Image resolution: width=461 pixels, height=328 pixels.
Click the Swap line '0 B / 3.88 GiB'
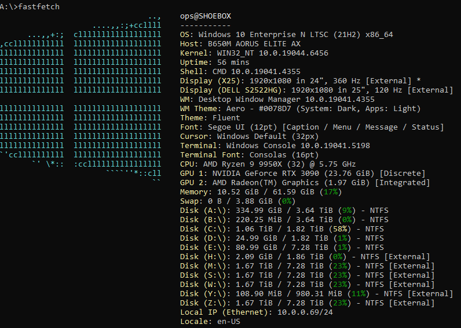coord(238,201)
